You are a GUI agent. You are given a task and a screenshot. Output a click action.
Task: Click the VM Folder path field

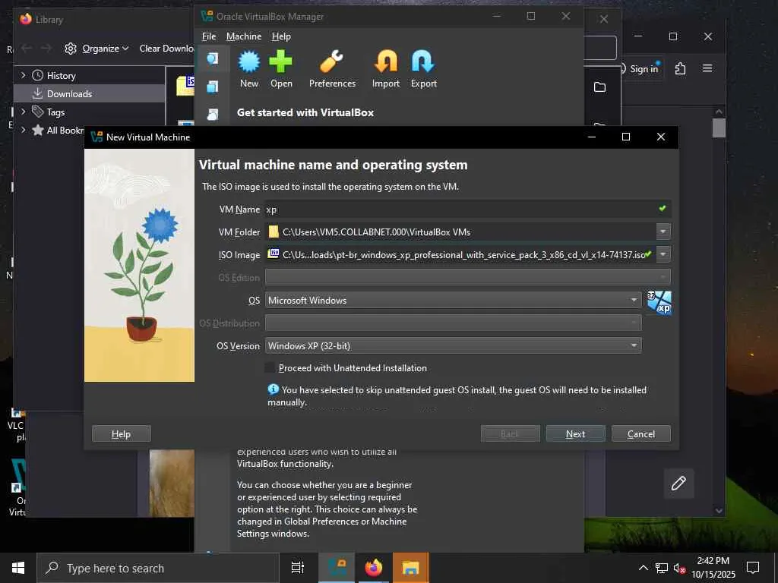(460, 232)
